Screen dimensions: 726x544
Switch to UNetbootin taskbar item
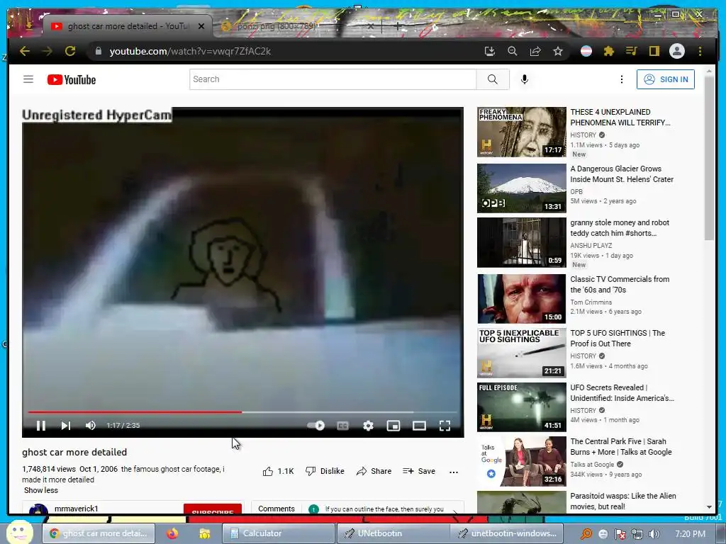392,533
